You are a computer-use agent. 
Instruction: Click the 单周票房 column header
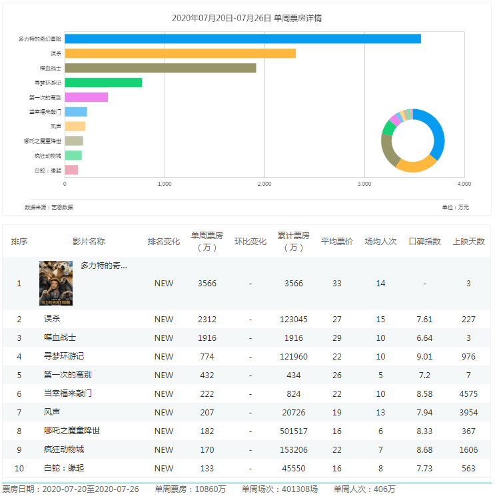[x=207, y=241]
